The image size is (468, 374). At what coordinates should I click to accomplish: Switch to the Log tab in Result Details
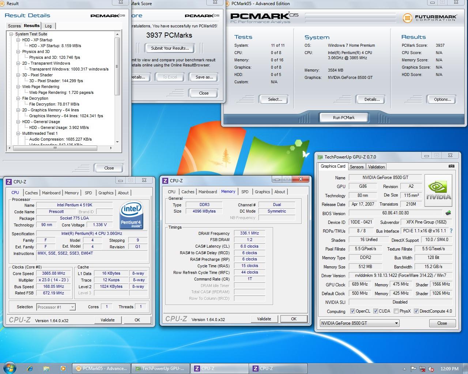coord(48,26)
